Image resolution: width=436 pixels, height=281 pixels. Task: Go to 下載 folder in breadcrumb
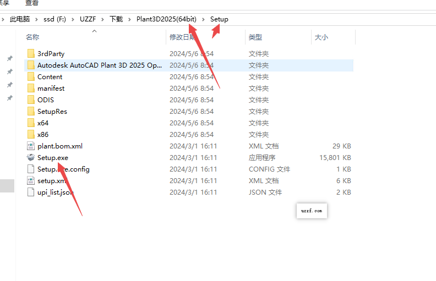pyautogui.click(x=116, y=19)
